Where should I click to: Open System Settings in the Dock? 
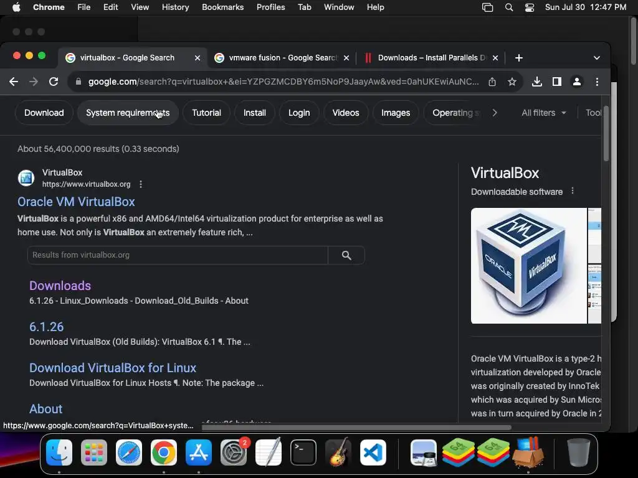(234, 452)
